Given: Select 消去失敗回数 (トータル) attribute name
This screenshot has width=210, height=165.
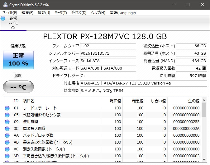Looking at the screenshot, I should tap(44, 149).
